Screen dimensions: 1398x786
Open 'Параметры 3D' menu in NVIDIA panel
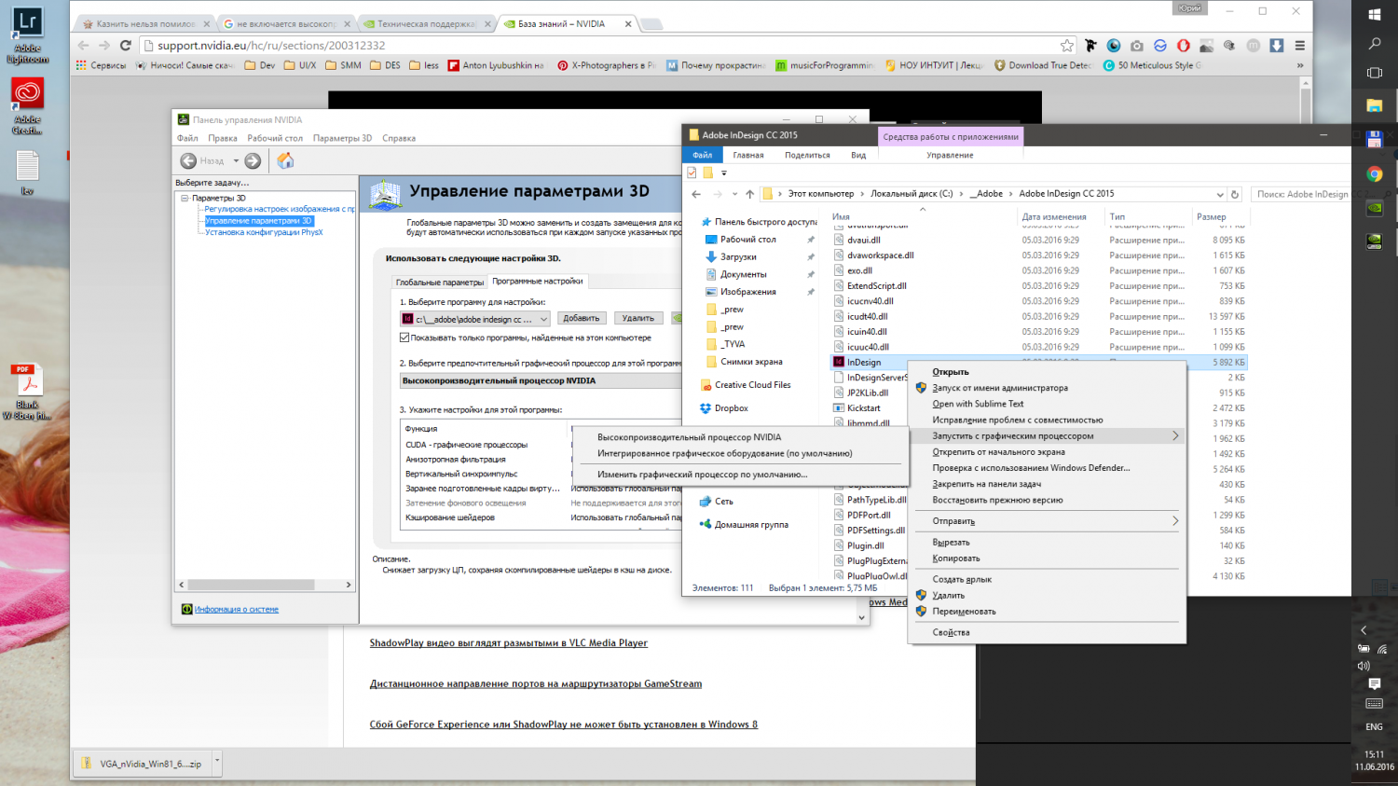342,138
